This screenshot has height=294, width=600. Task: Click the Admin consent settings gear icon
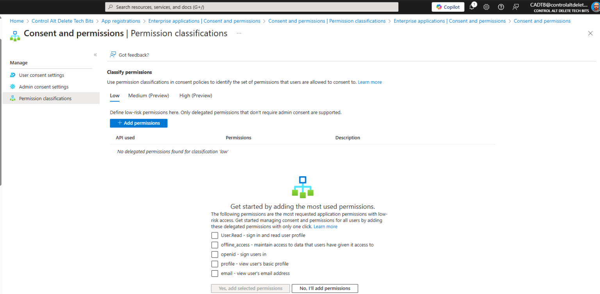[13, 87]
